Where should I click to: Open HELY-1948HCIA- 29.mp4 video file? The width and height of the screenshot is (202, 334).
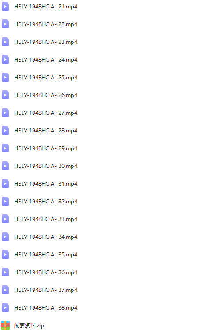click(x=46, y=148)
